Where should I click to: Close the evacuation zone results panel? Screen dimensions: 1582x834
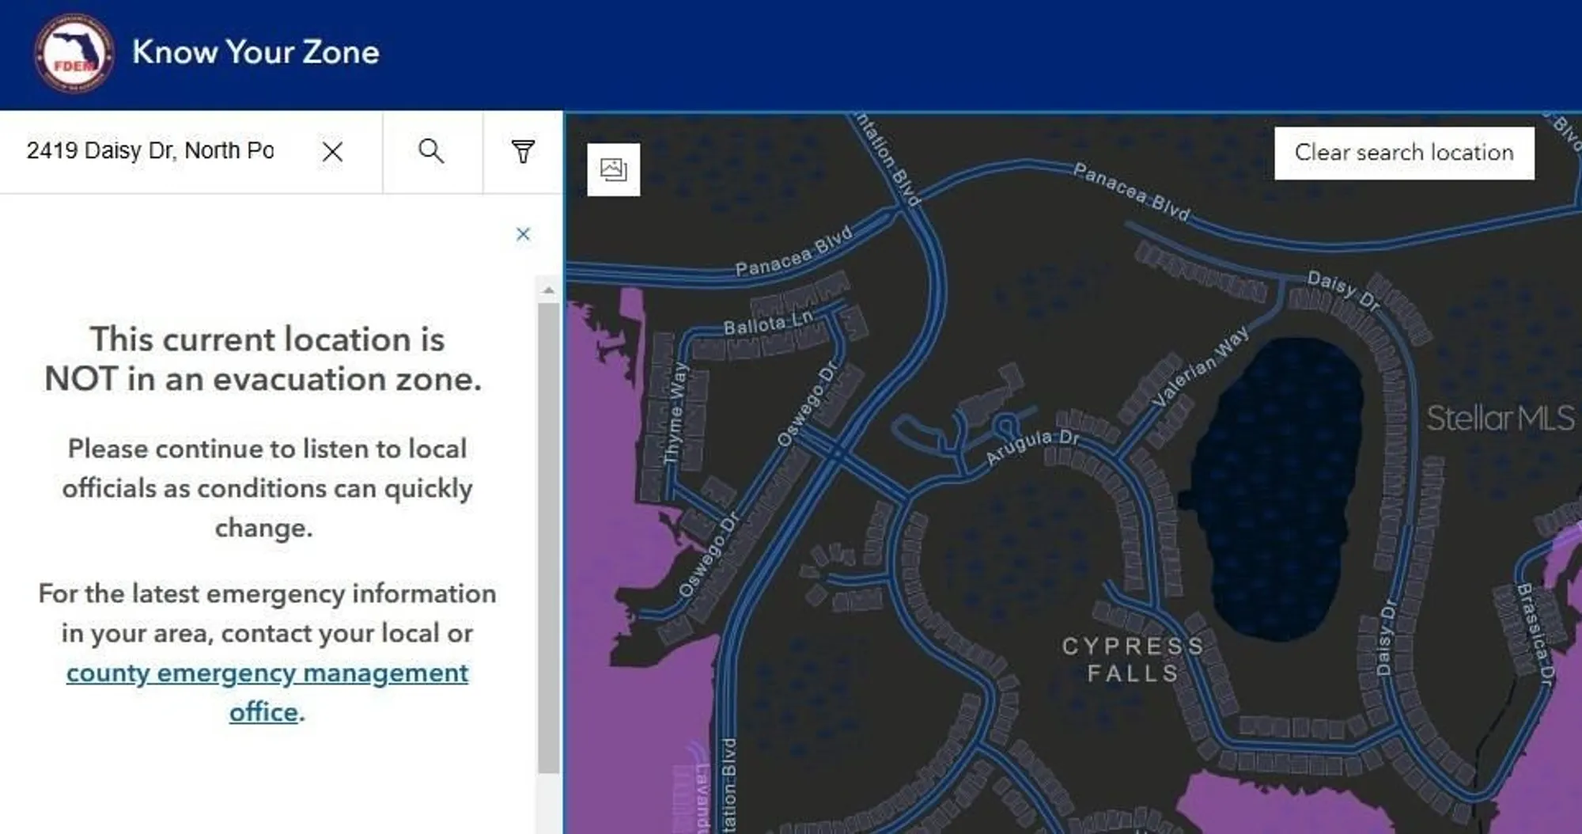click(x=523, y=234)
